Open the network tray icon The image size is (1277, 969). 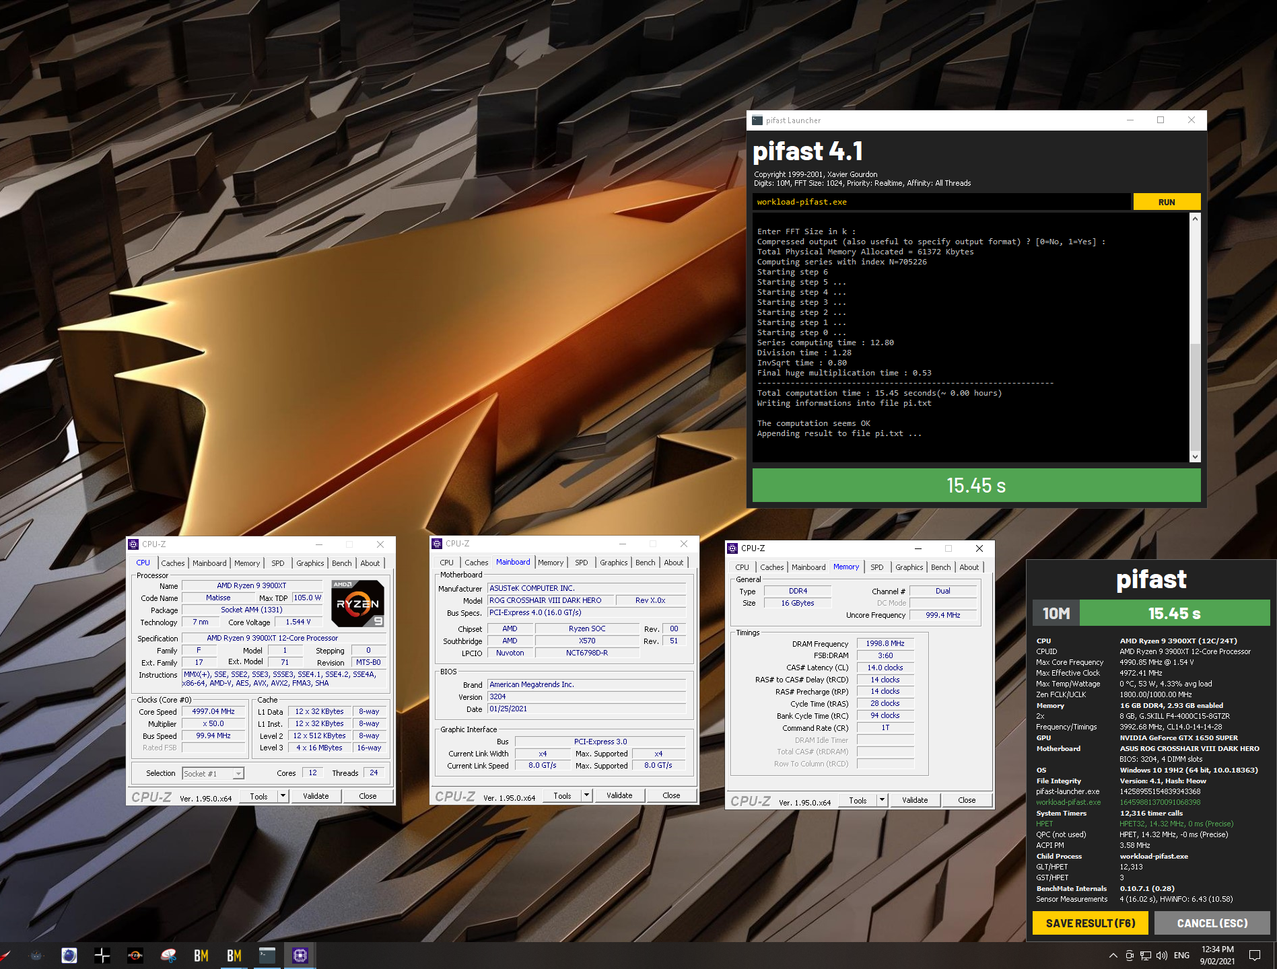pyautogui.click(x=1146, y=955)
